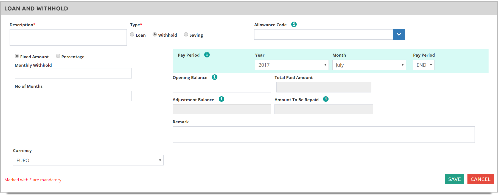Click the Pay Period info icon
The width and height of the screenshot is (499, 195).
click(207, 55)
